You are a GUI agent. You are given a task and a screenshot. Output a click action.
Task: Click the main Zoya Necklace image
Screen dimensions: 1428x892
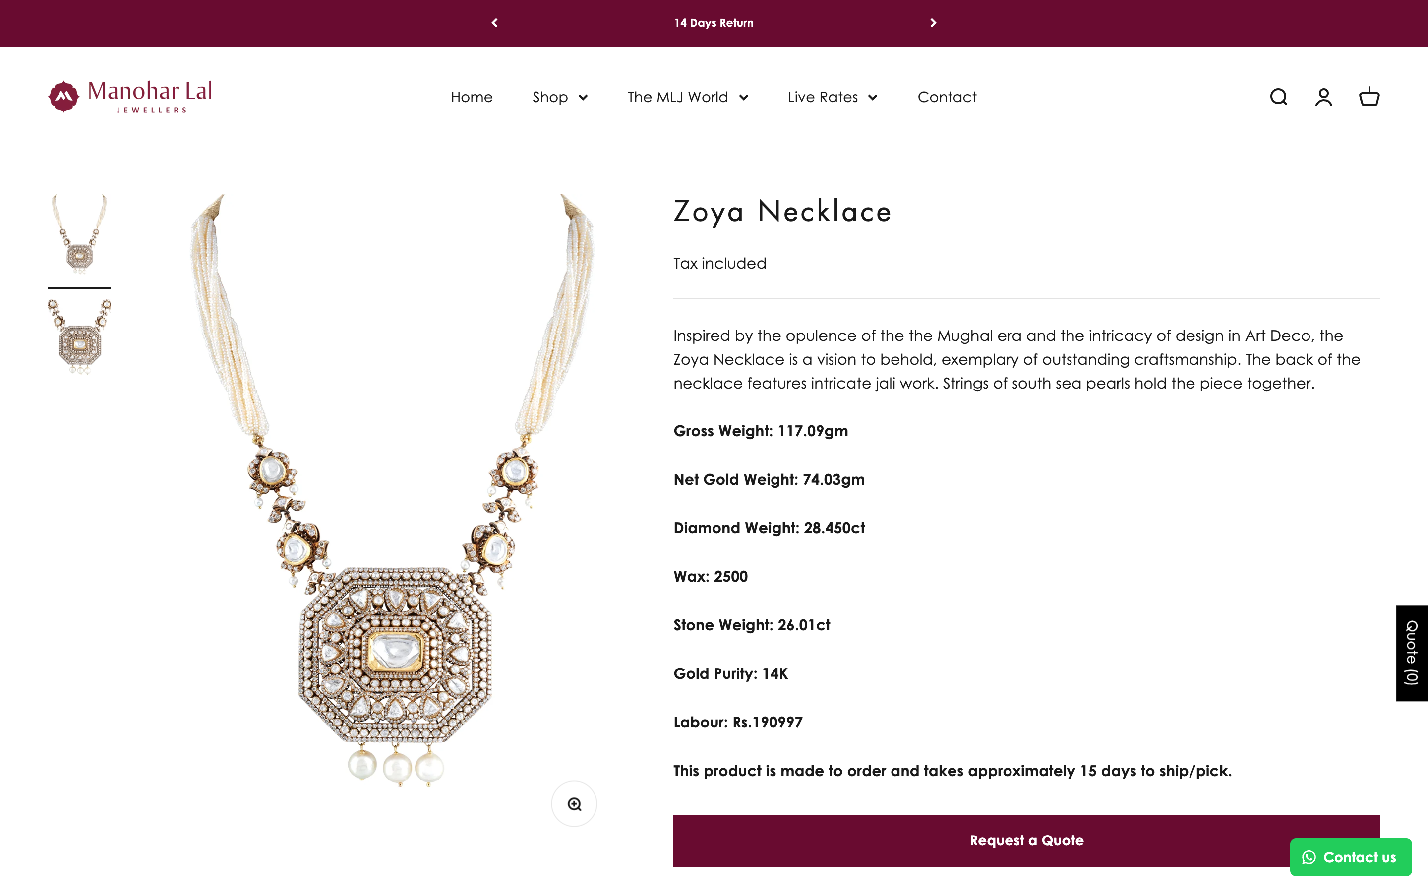389,502
